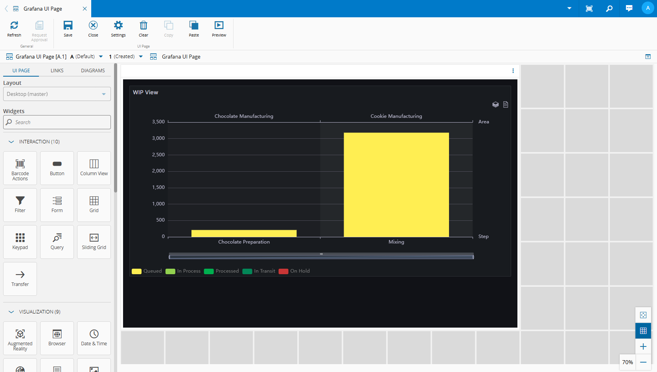Image resolution: width=657 pixels, height=372 pixels.
Task: Click the chart data zoom slider bar
Action: tap(321, 257)
